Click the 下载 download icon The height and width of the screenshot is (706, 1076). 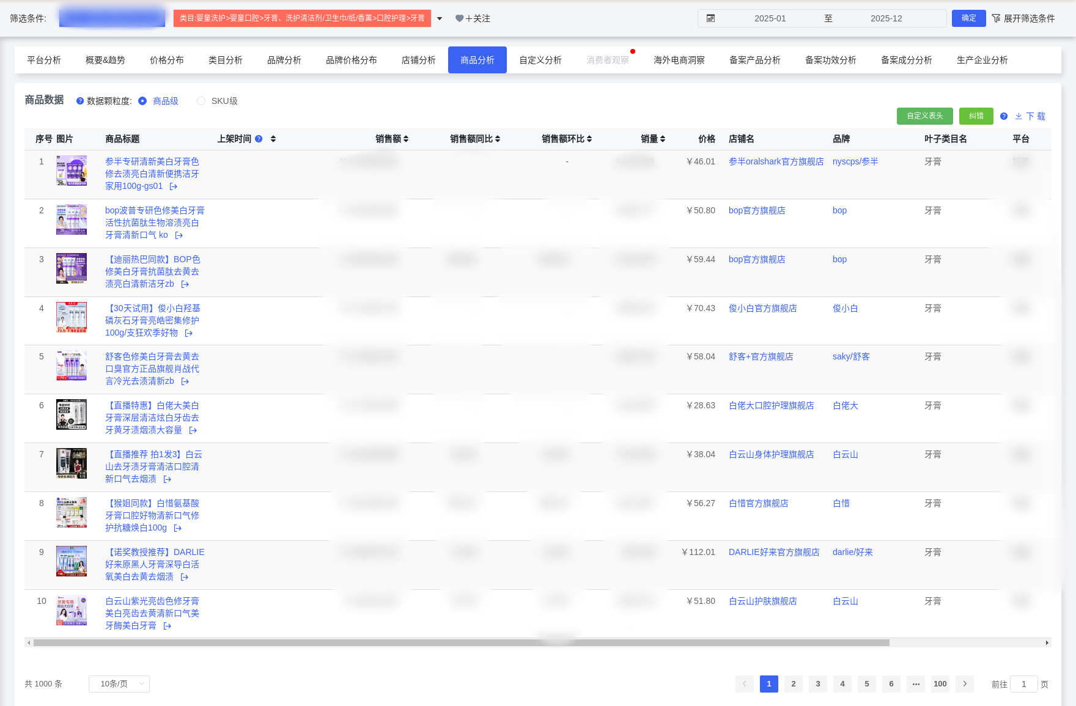(1019, 116)
